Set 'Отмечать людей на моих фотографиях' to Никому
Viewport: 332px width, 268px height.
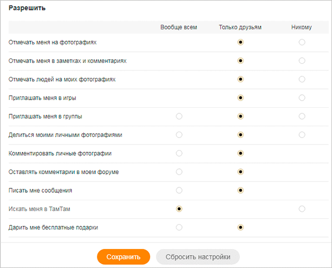[x=302, y=79]
